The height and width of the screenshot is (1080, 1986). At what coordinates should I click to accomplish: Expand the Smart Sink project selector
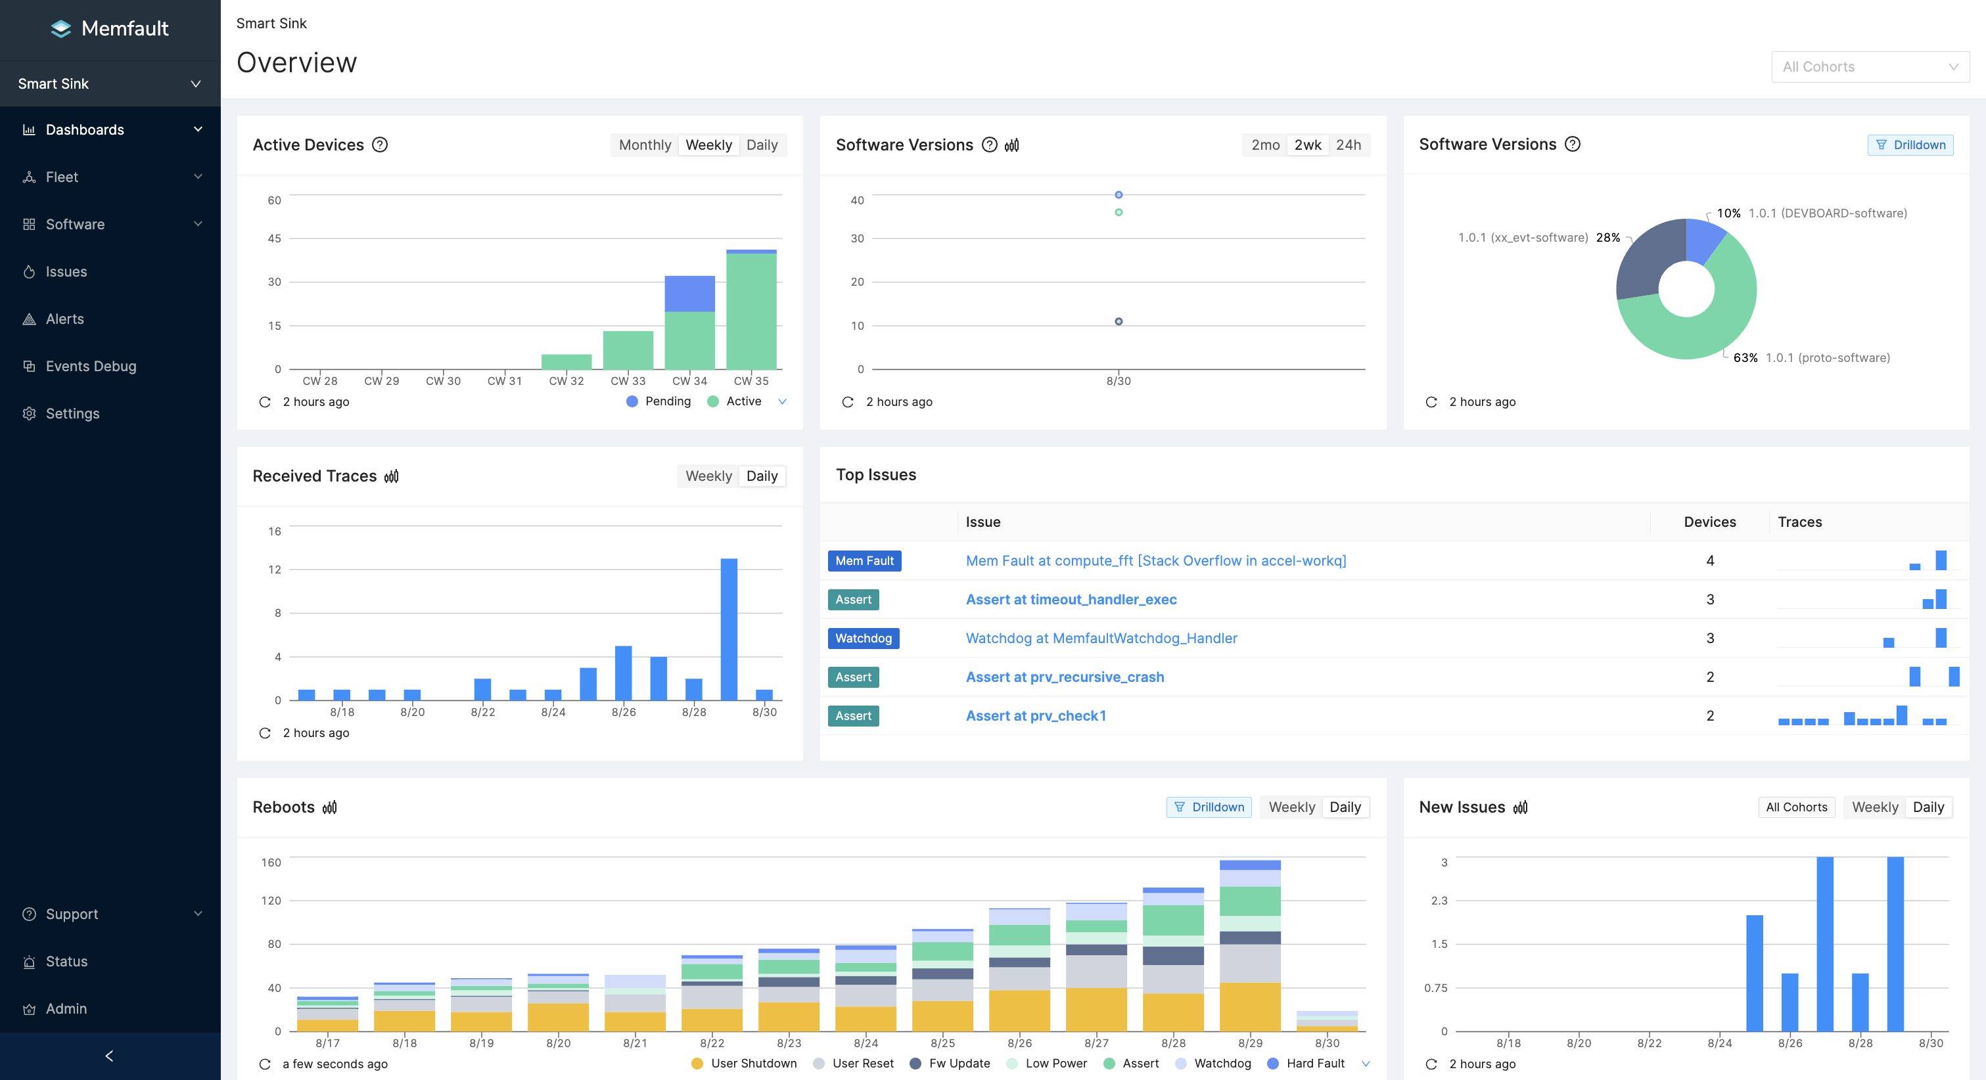click(x=110, y=84)
